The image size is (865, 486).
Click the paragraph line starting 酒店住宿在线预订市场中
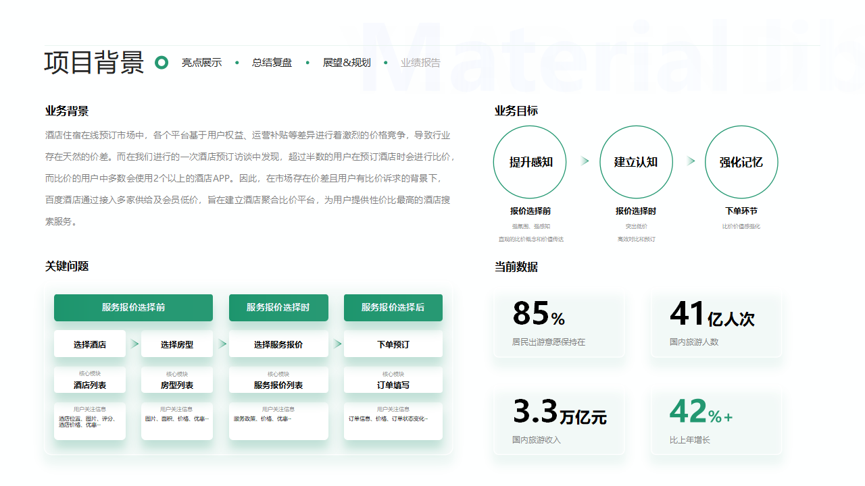pos(248,136)
